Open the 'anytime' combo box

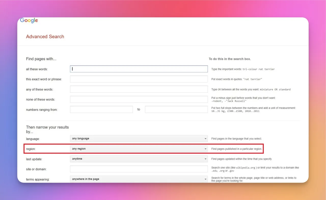139,159
